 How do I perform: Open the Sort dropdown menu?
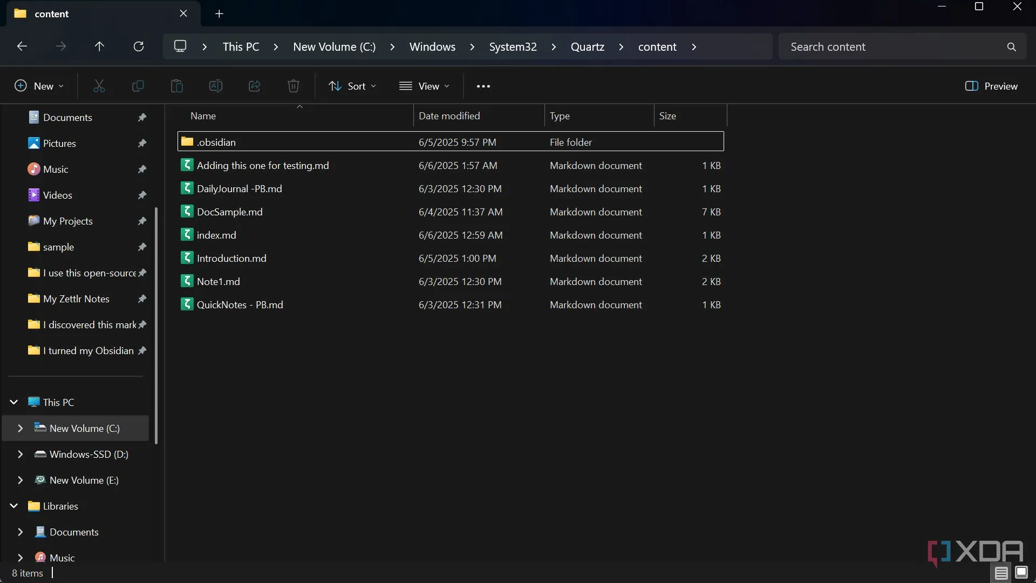pos(352,86)
